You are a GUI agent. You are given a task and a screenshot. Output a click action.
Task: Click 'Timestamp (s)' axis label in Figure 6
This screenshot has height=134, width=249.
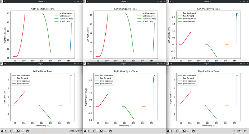point(126,126)
